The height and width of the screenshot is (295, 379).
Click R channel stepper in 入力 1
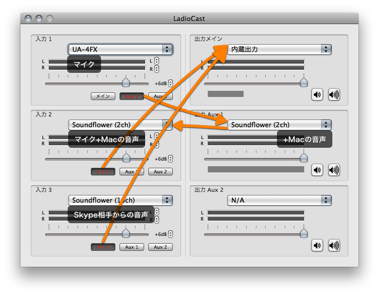(156, 69)
